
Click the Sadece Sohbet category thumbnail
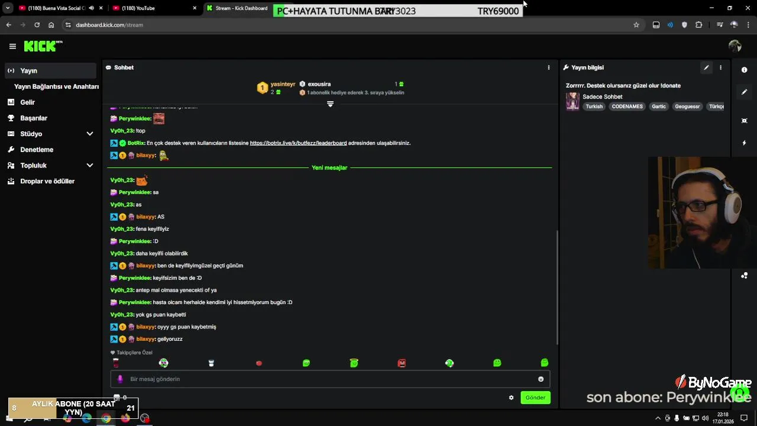pos(572,101)
